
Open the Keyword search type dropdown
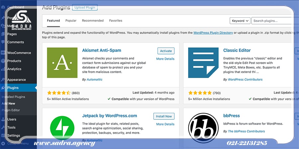pos(240,21)
